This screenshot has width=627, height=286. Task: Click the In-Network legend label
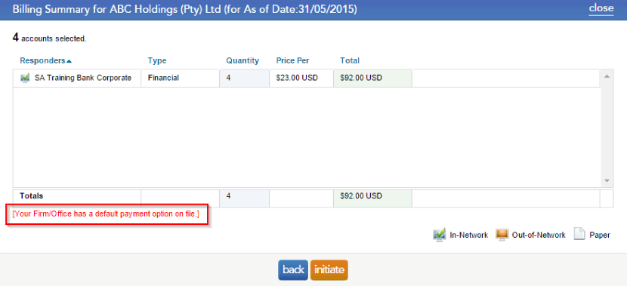tap(468, 235)
